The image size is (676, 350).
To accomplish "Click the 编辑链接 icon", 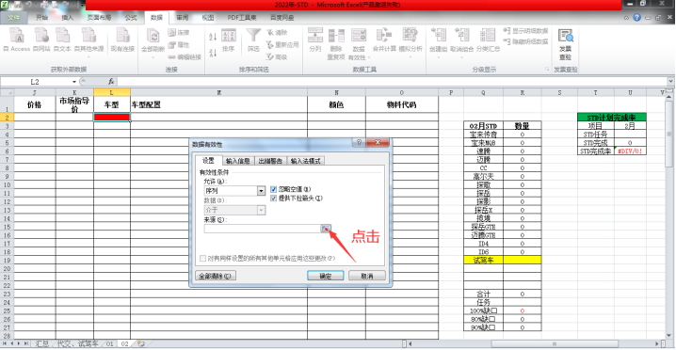I will (x=171, y=56).
